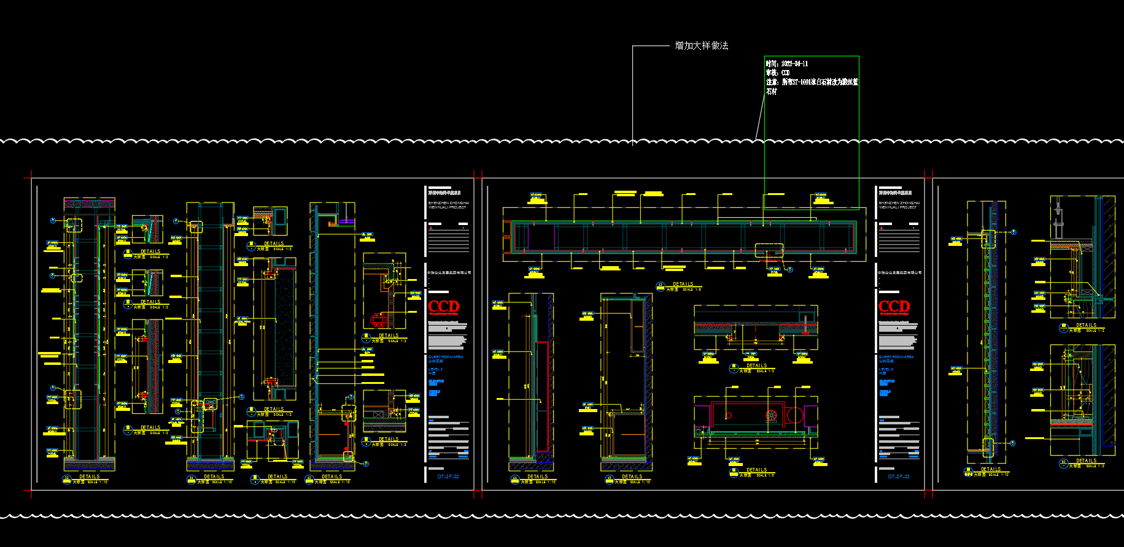The image size is (1124, 547).
Task: Select the DT-2F-32 sheet number label
Action: (x=448, y=476)
